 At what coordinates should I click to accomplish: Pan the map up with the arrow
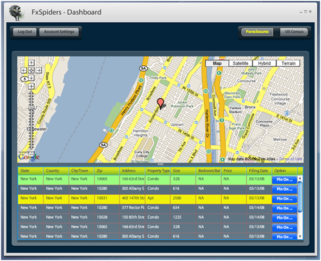tap(31, 63)
